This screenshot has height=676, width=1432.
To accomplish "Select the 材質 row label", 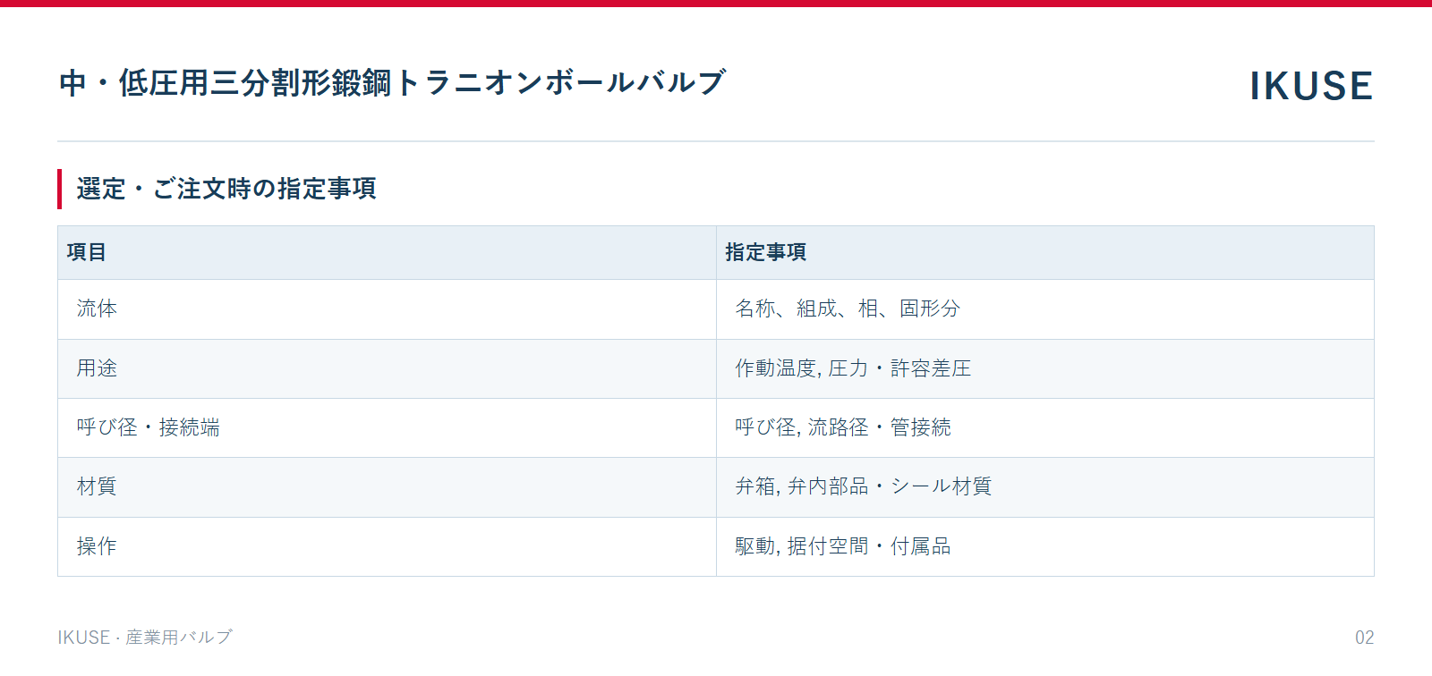I will coord(387,486).
